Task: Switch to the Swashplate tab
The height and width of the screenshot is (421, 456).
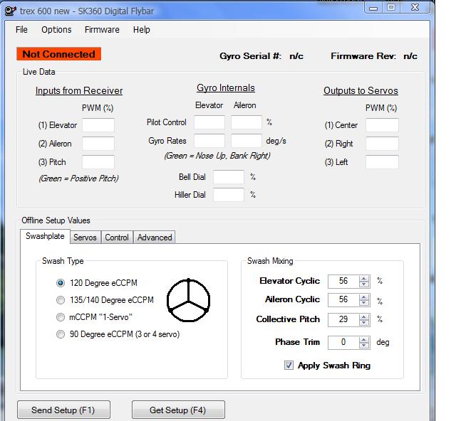Action: click(45, 236)
